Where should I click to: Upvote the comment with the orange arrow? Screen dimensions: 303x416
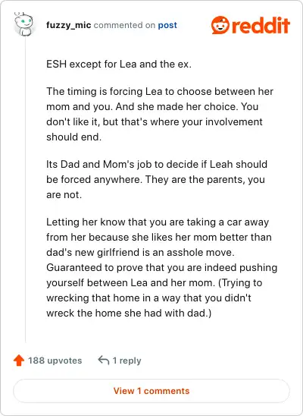[x=19, y=361]
